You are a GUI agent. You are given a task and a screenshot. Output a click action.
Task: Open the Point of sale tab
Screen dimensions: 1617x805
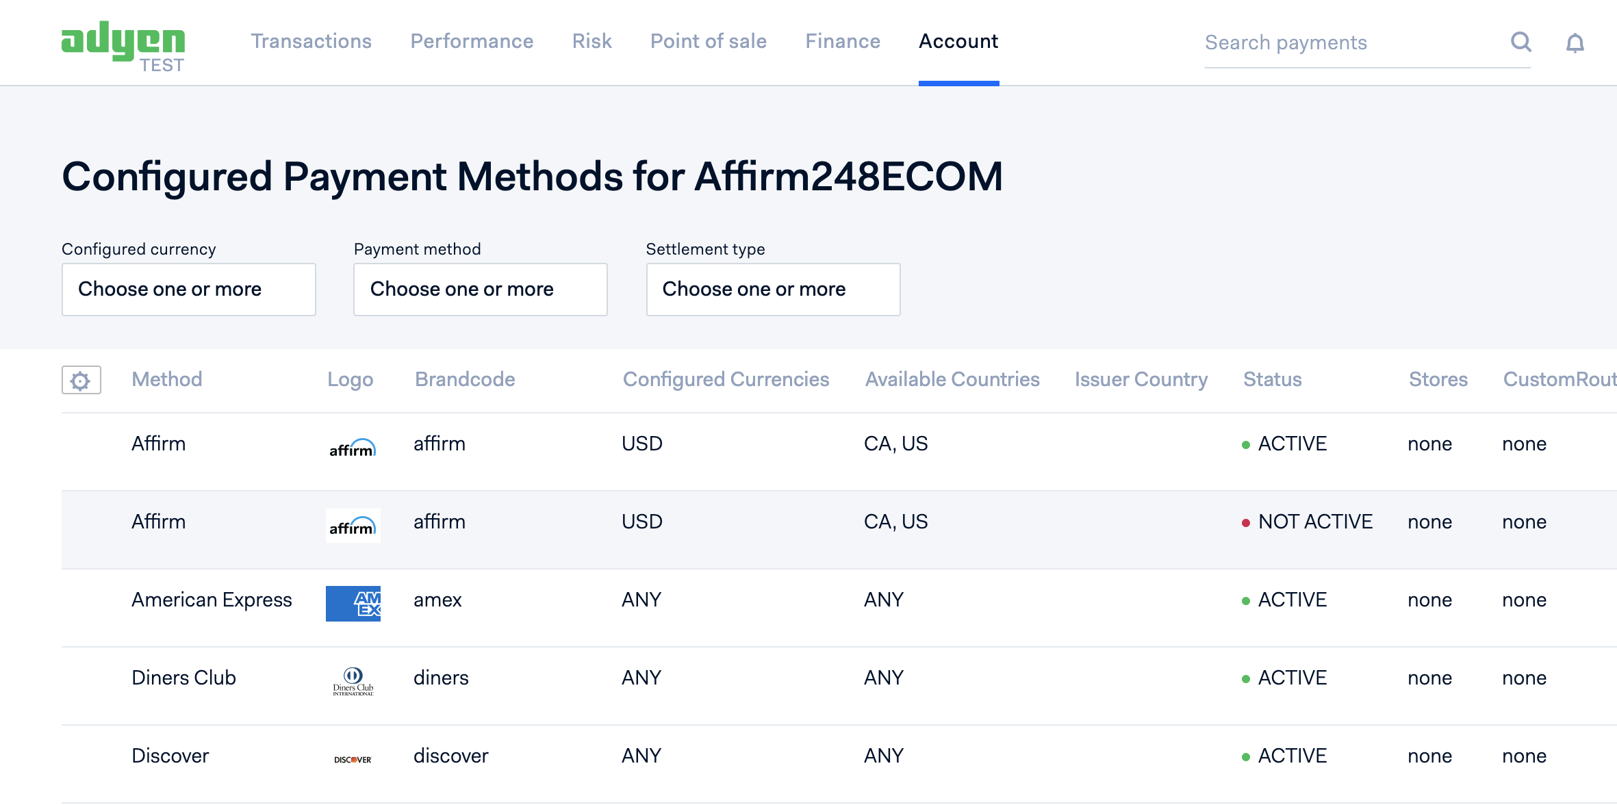708,42
